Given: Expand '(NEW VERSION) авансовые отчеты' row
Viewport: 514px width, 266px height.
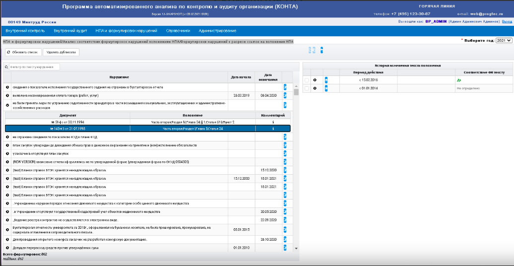Looking at the screenshot, I should point(7,162).
